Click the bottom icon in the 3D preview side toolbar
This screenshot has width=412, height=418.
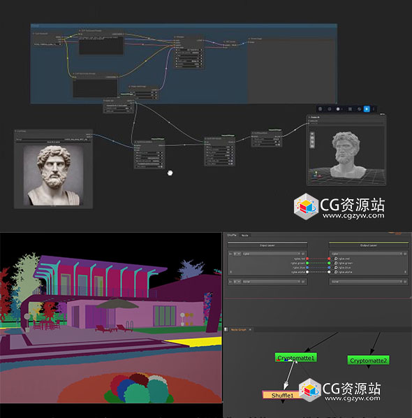pyautogui.click(x=312, y=146)
